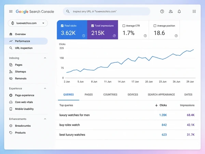Uncheck the Total impressions checkbox
This screenshot has height=154, width=205.
[93, 26]
